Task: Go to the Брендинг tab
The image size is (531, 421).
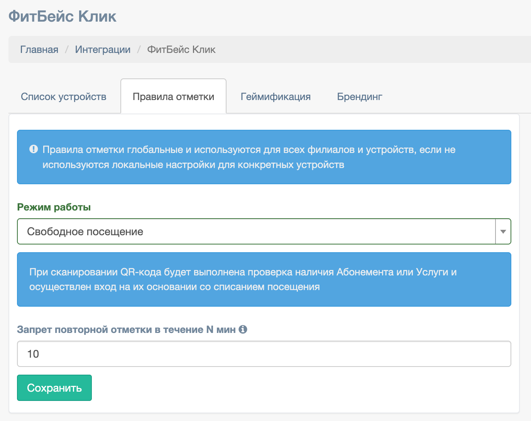Action: click(x=359, y=97)
